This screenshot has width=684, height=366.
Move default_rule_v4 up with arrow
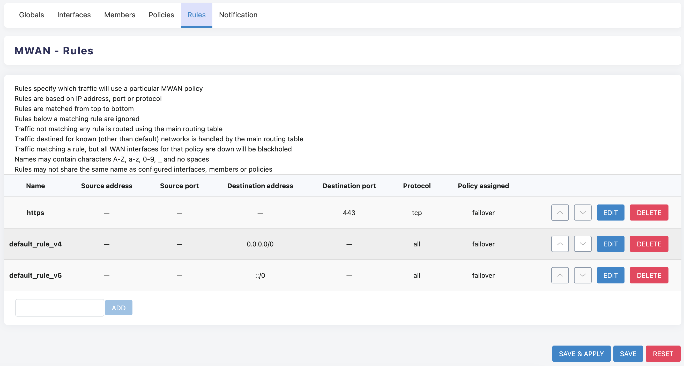(x=560, y=244)
